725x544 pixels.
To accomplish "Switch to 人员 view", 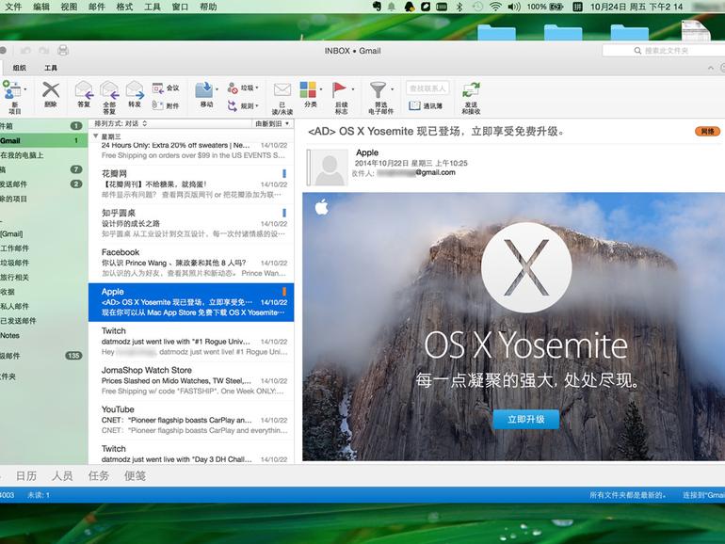I will (x=62, y=476).
